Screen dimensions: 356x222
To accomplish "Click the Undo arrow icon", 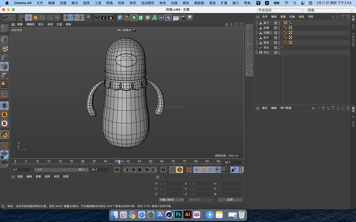I will point(6,17).
